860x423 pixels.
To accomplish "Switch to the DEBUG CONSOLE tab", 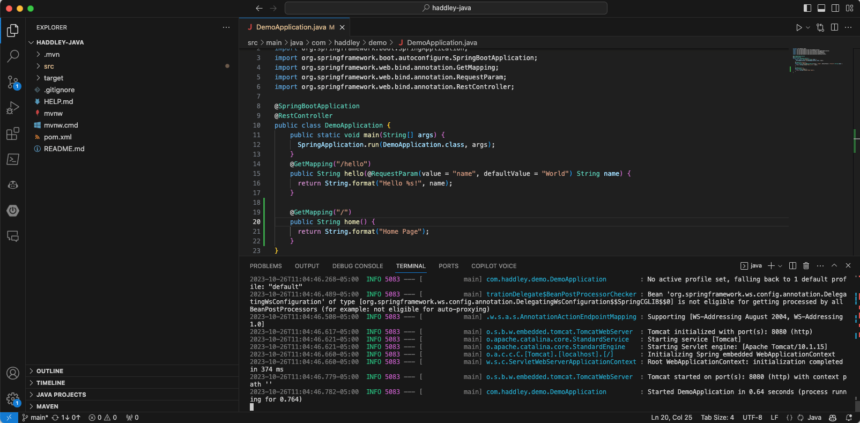I will (358, 266).
